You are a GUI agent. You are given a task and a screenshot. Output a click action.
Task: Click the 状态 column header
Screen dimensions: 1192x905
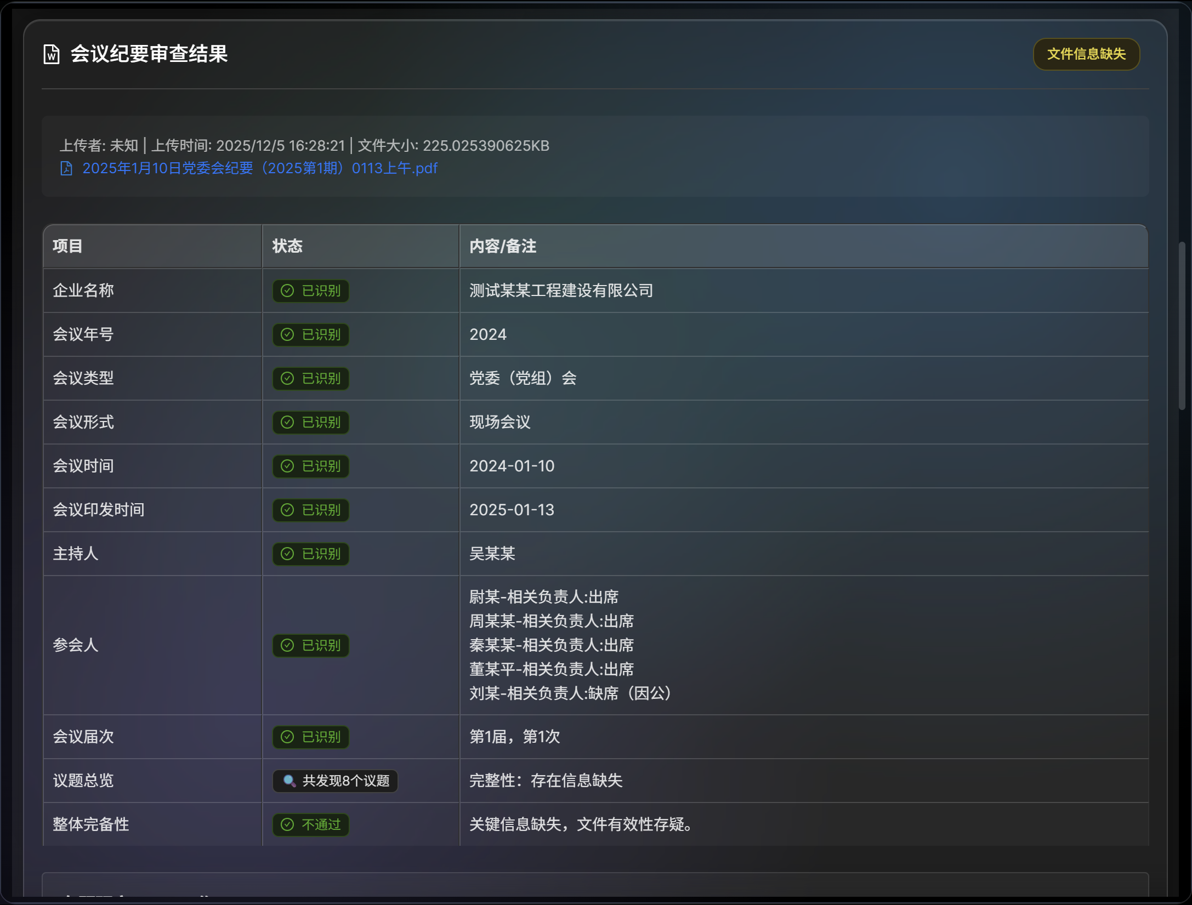coord(287,246)
